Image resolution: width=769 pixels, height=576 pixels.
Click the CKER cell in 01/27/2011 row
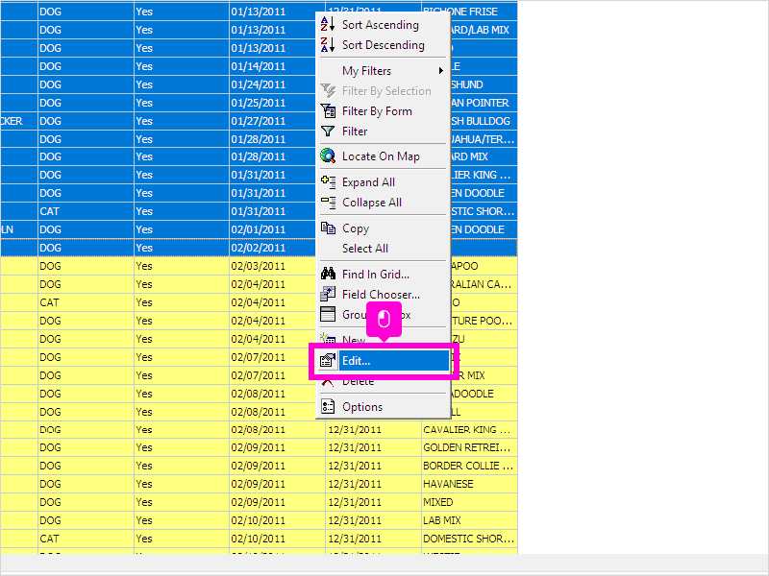click(x=18, y=121)
